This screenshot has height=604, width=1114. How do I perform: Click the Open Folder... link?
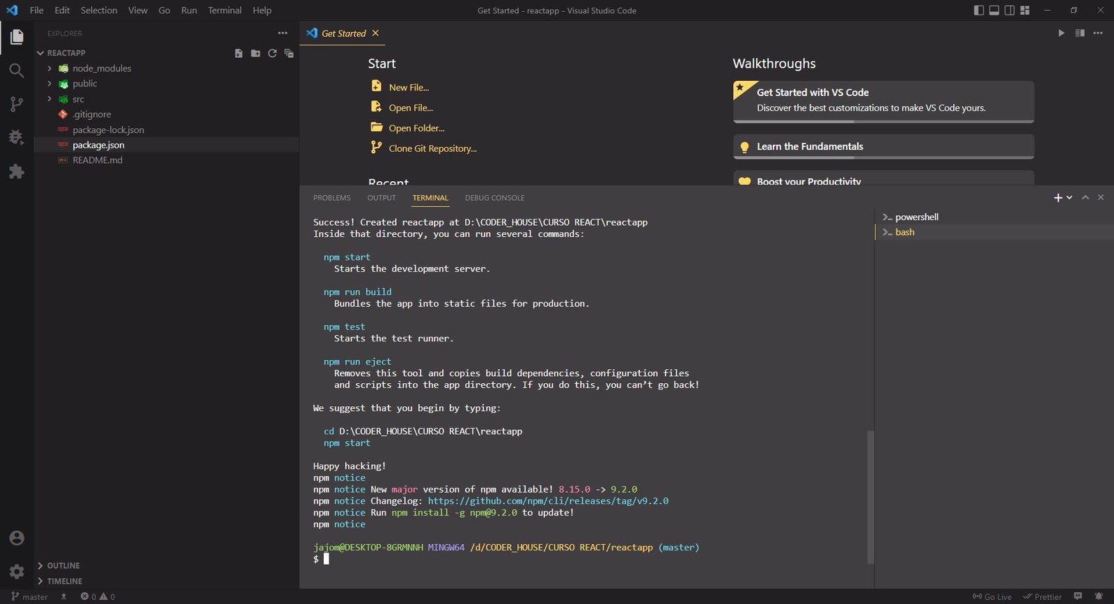coord(416,128)
